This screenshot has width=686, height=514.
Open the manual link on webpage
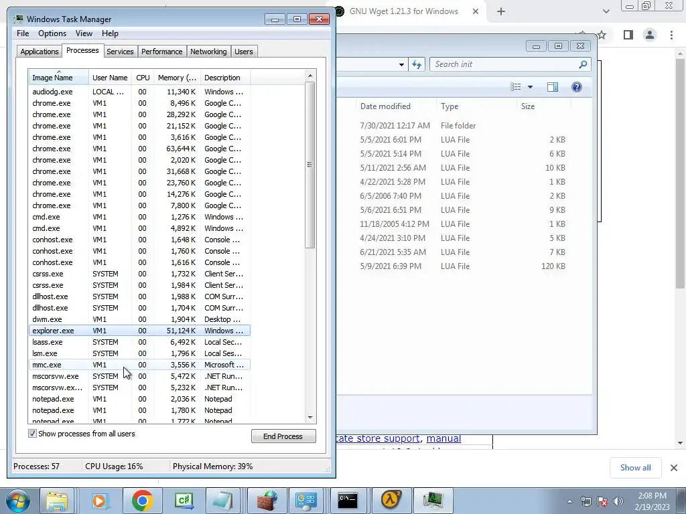(443, 438)
